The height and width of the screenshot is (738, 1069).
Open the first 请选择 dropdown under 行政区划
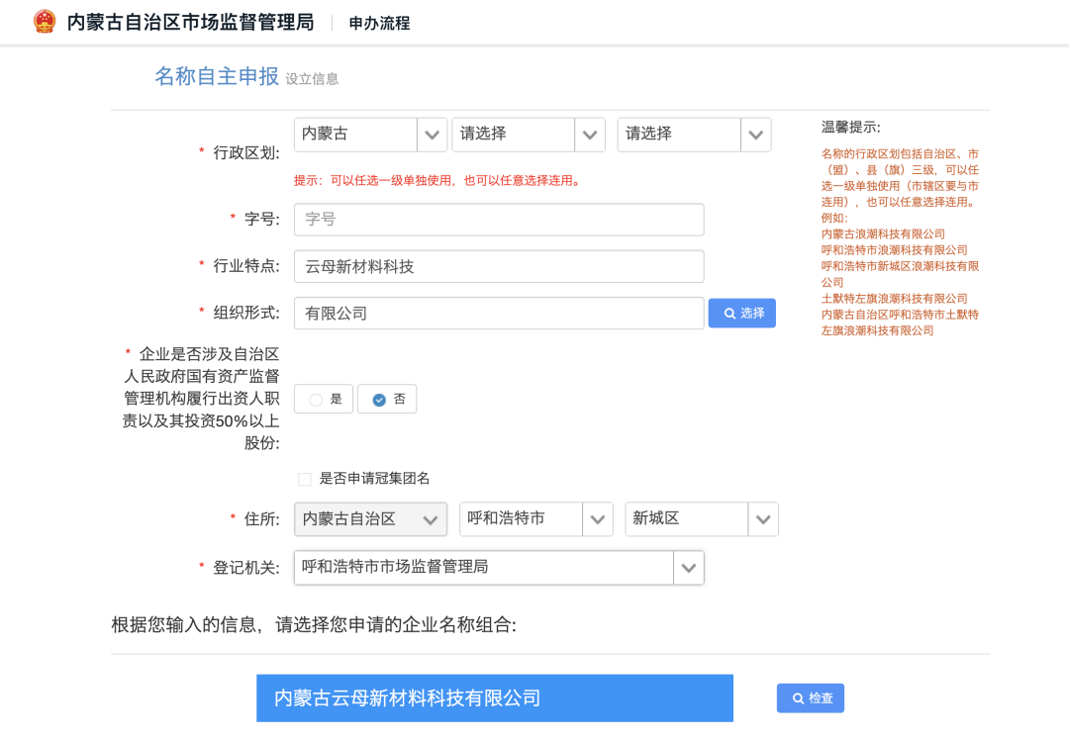click(x=515, y=134)
